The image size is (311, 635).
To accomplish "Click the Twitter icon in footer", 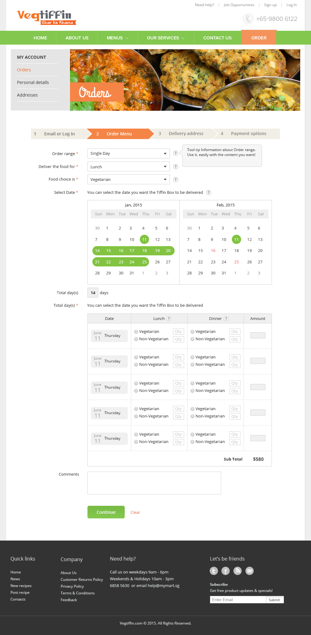I will tap(214, 571).
